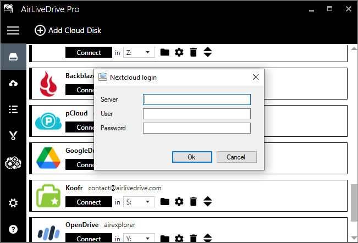The image size is (358, 243).
Task: Click the OpenDrive logo
Action: click(x=48, y=233)
